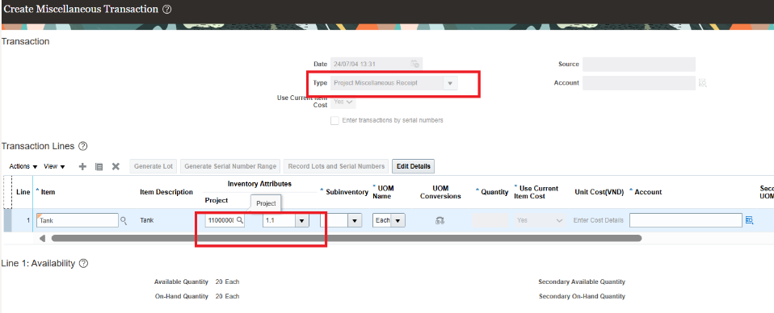The image size is (774, 313).
Task: Open the task 1.1 dropdown
Action: [x=301, y=221]
